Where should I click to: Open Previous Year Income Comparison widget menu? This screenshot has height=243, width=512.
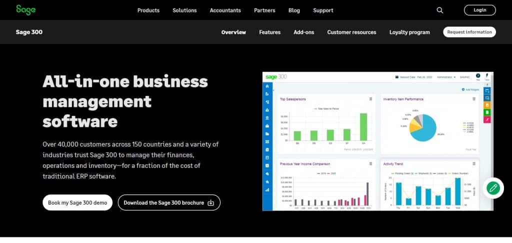[x=370, y=163]
